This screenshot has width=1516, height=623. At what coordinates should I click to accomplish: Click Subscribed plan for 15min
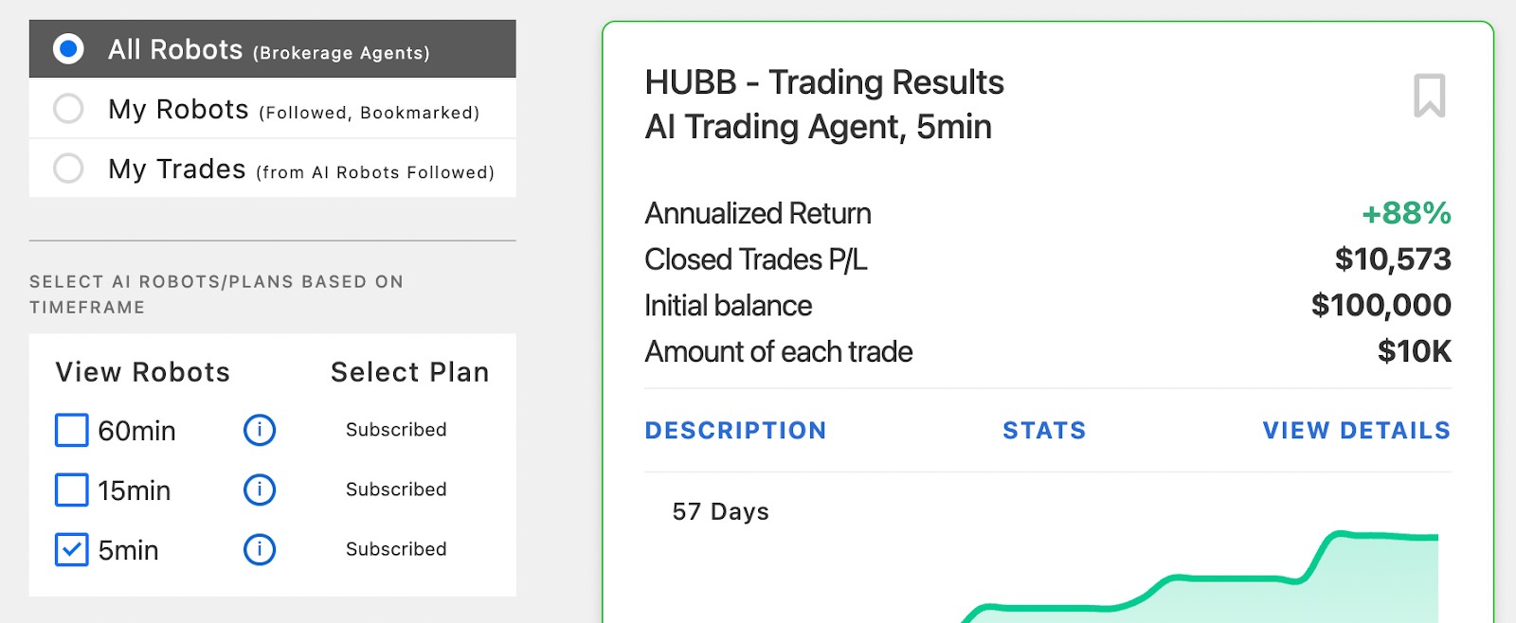click(396, 489)
